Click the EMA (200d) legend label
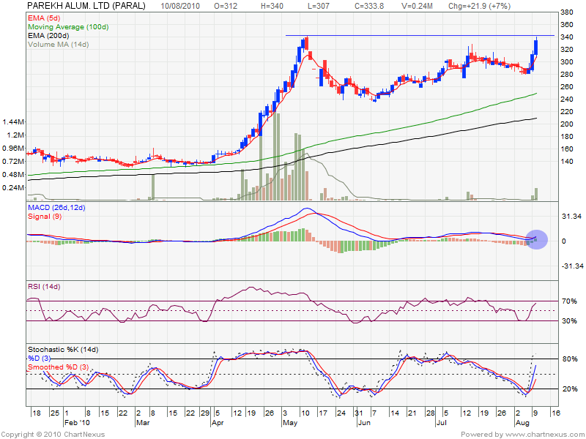Screen dimensions: 586x439 pos(48,34)
